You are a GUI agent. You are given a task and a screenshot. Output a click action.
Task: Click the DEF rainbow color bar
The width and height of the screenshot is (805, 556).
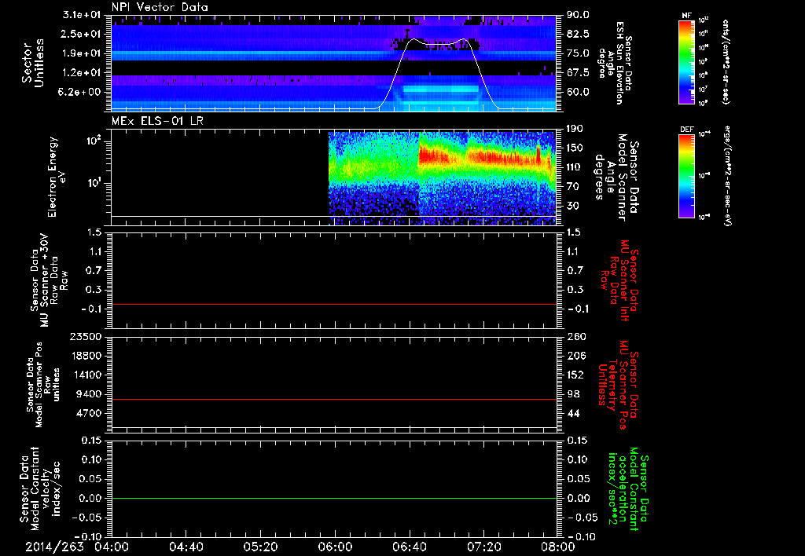click(686, 175)
